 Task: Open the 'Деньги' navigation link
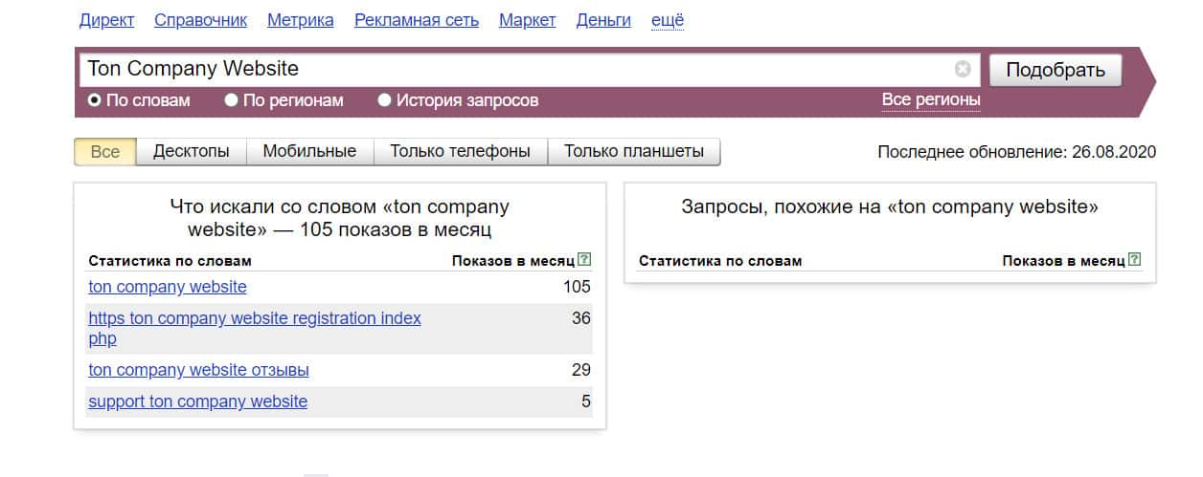click(603, 20)
